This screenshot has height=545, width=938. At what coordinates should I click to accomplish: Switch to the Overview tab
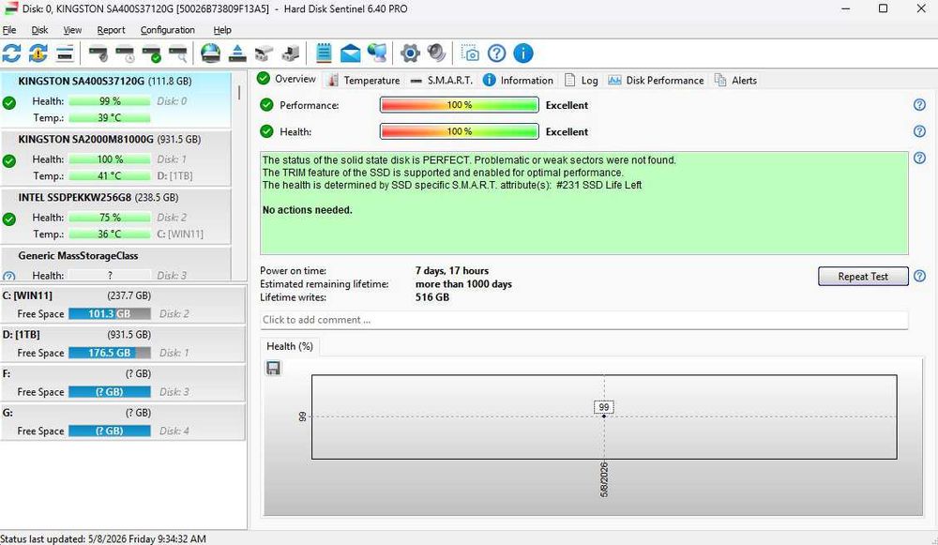coord(287,79)
